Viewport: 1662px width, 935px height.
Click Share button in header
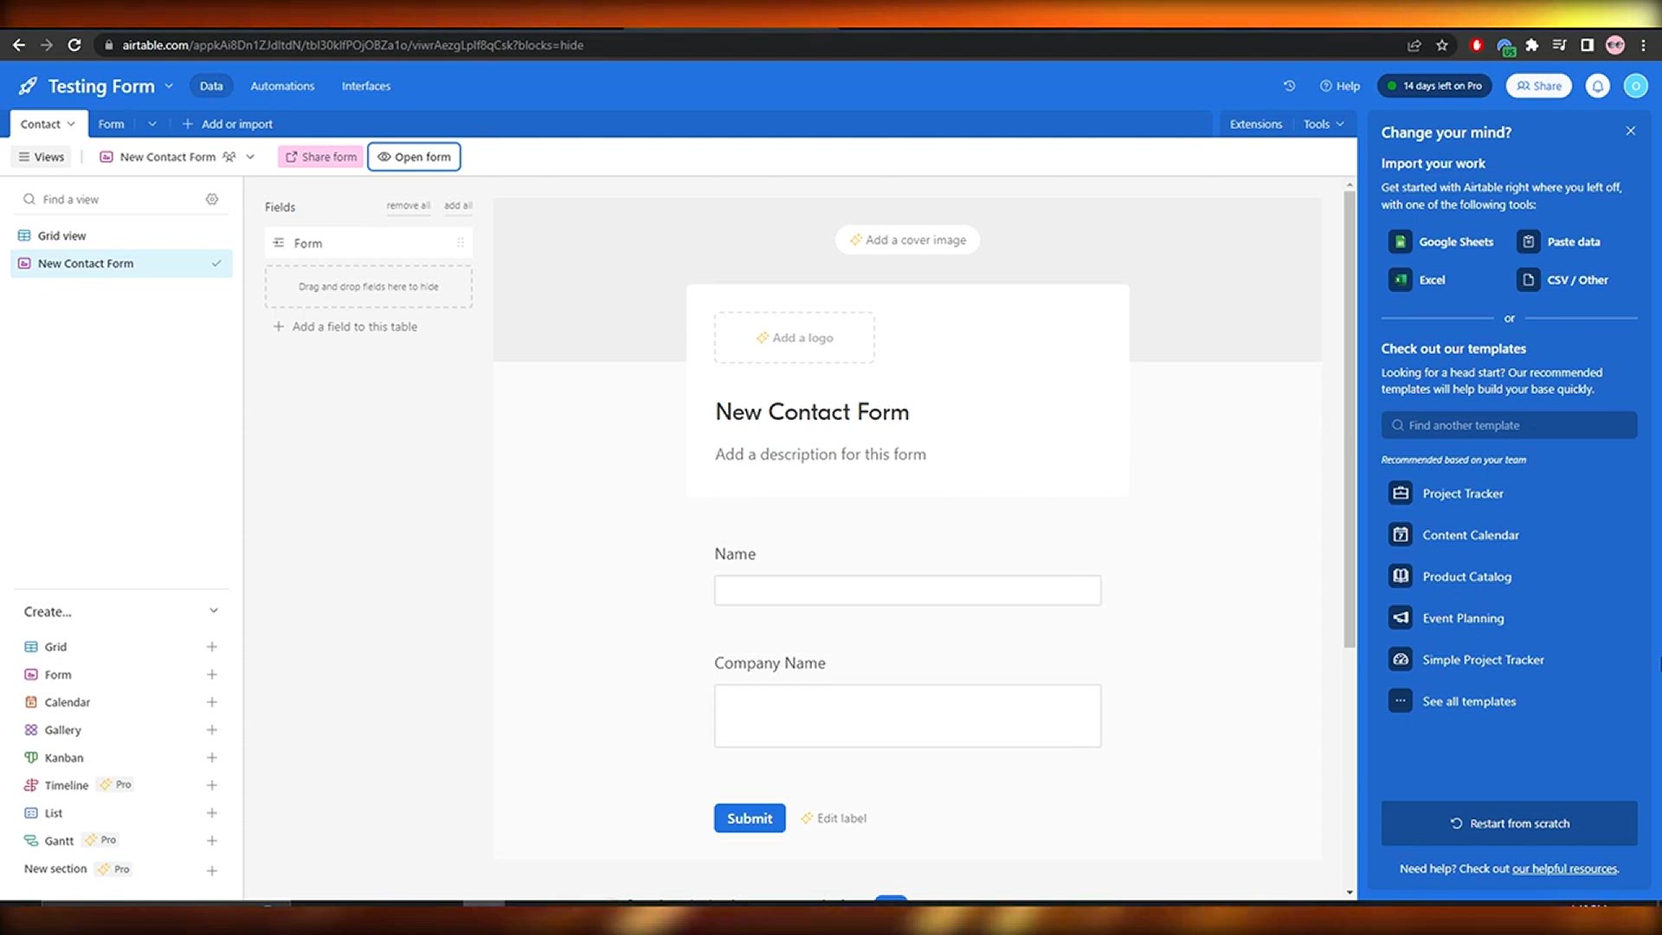pyautogui.click(x=1539, y=86)
